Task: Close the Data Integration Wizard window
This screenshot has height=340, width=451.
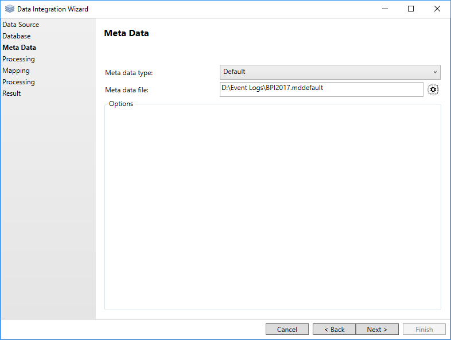Action: point(437,9)
